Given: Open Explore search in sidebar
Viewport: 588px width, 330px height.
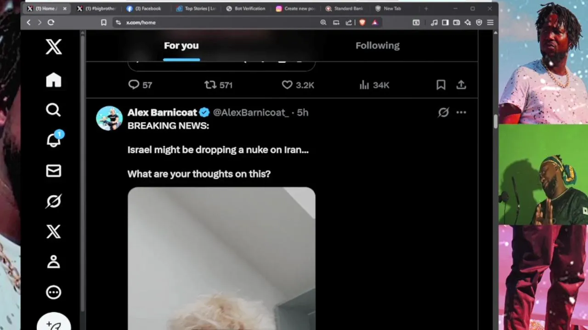Looking at the screenshot, I should [53, 110].
